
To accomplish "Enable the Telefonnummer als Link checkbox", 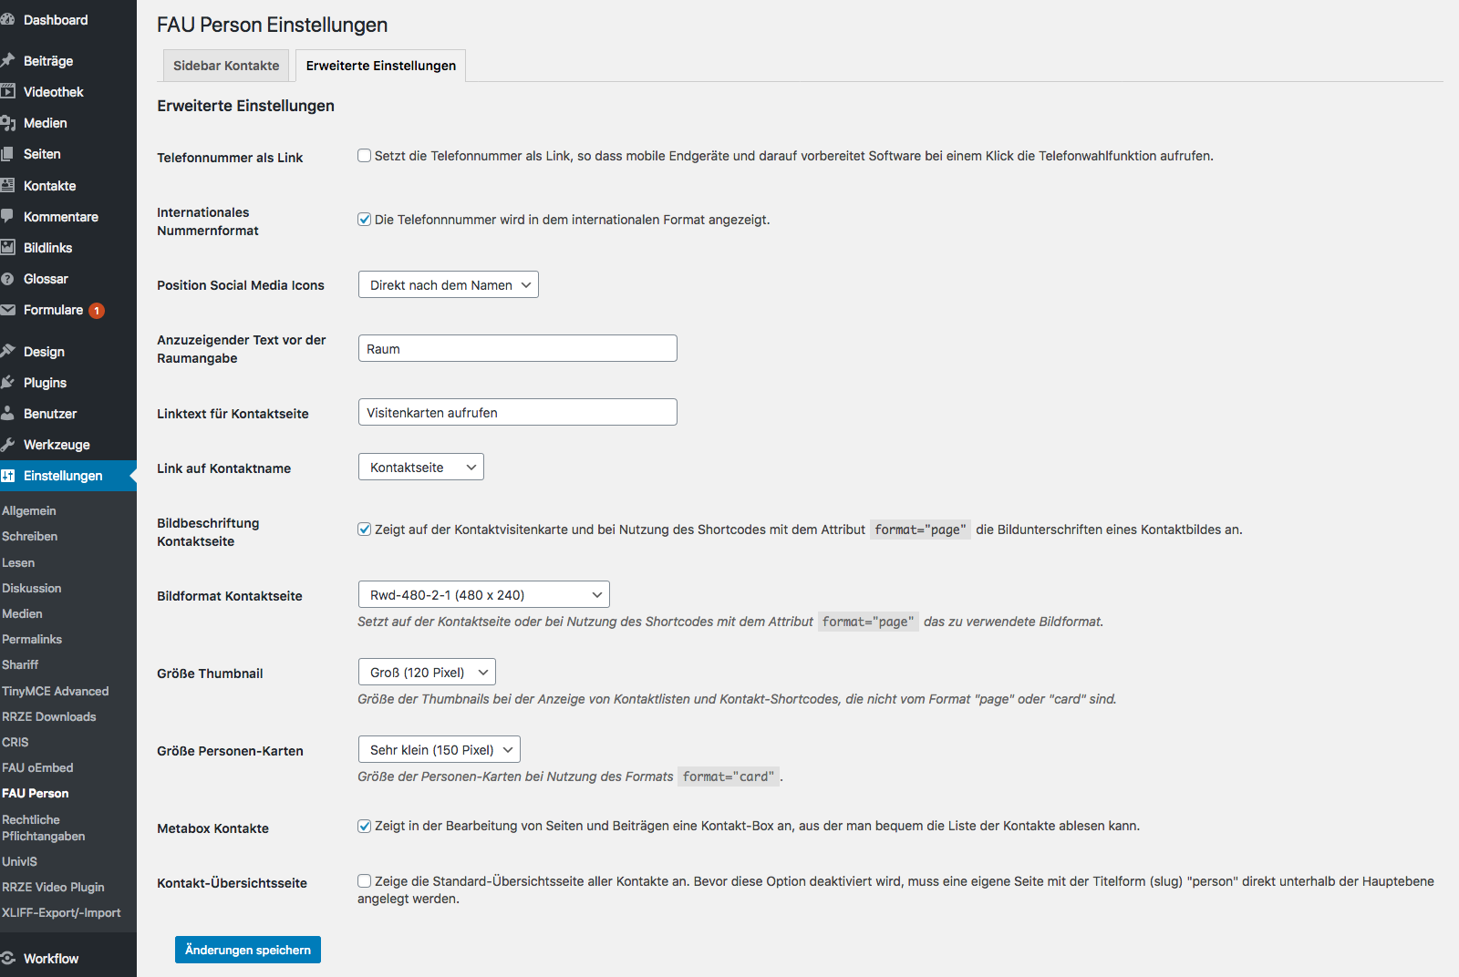I will coord(364,156).
